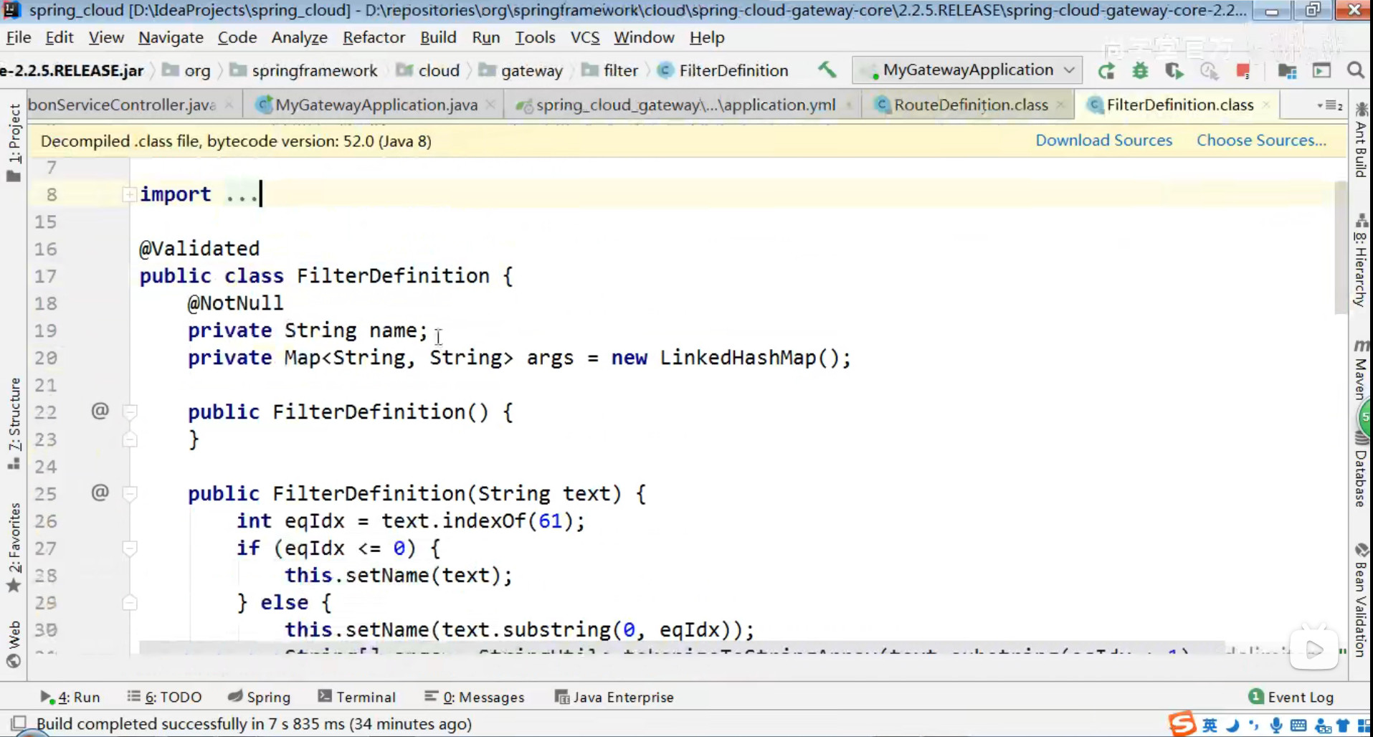
Task: Open the Navigate menu
Action: point(171,37)
